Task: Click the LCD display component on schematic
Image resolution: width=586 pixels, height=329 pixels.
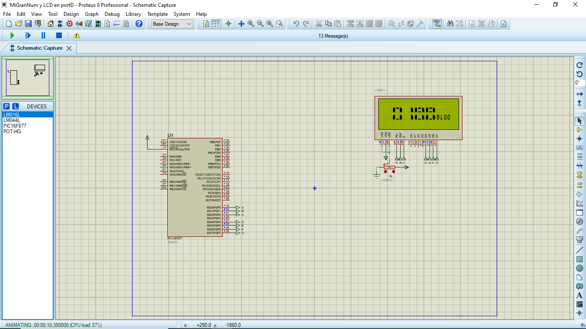Action: tap(418, 118)
